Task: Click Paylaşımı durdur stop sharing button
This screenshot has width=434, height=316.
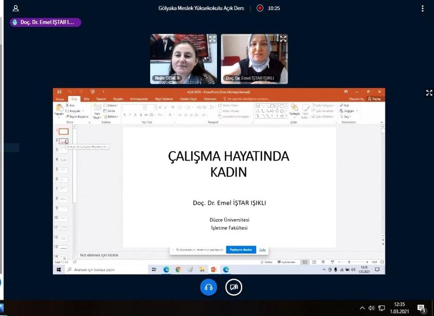Action: click(x=241, y=250)
